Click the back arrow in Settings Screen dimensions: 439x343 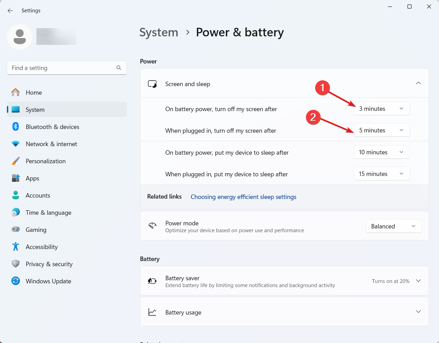pos(10,11)
